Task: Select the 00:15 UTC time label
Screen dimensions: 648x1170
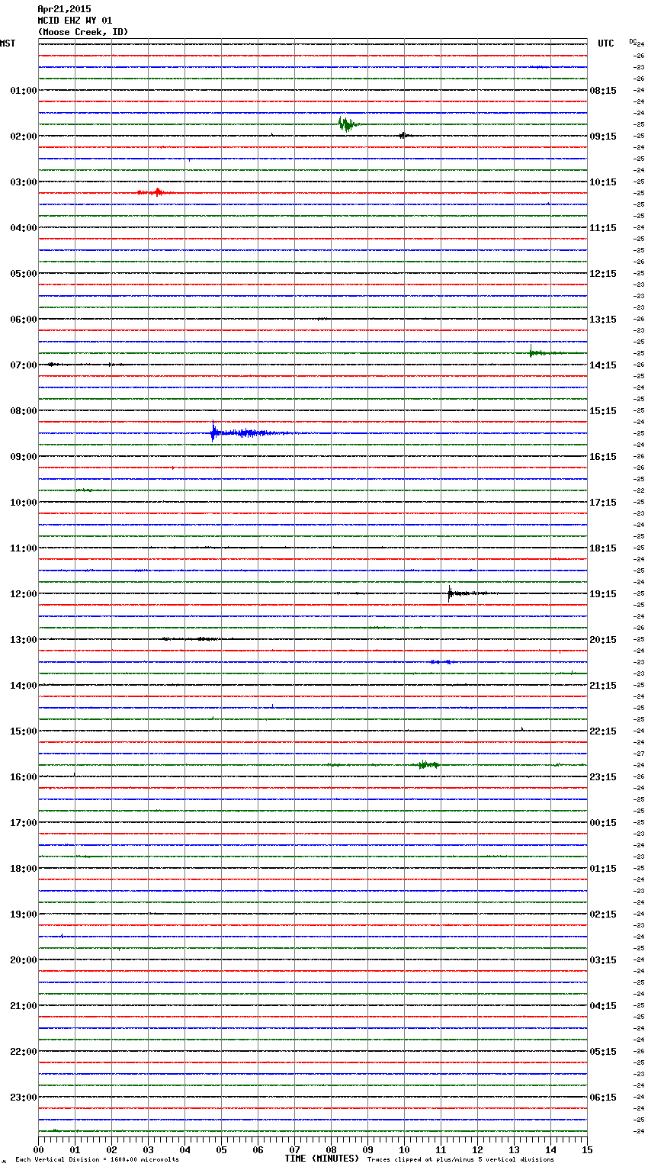Action: [x=603, y=823]
